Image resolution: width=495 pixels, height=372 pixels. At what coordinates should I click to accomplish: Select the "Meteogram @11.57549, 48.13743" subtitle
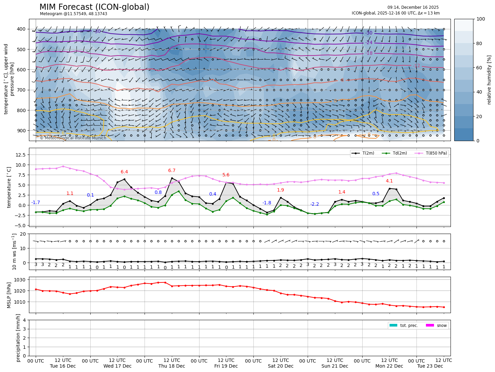click(x=73, y=14)
